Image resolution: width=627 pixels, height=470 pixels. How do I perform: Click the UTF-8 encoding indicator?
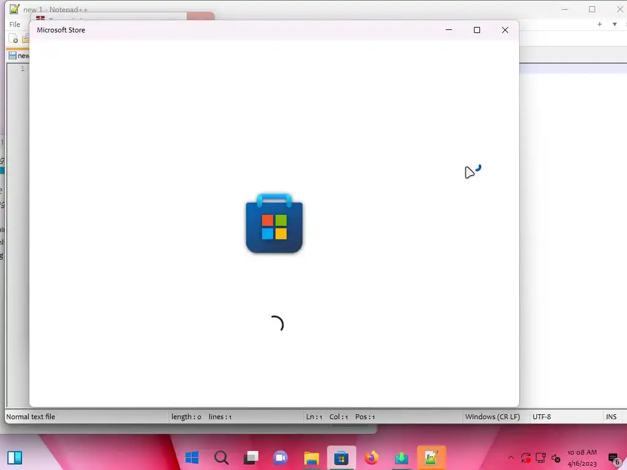pos(541,416)
